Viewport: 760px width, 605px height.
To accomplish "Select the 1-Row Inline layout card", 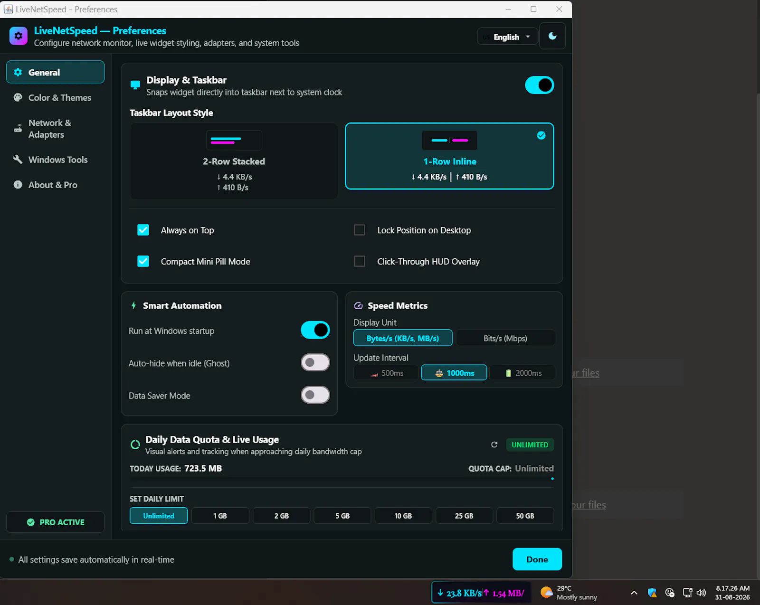I will [x=449, y=156].
